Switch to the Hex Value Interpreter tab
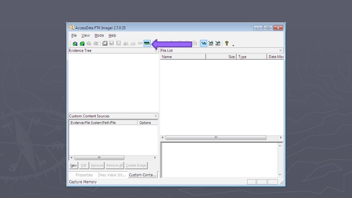Screen dimensions: 352x198 coord(113,175)
